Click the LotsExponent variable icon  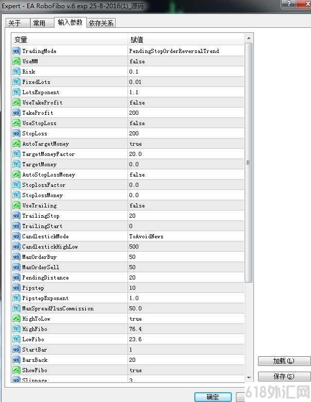[x=16, y=92]
